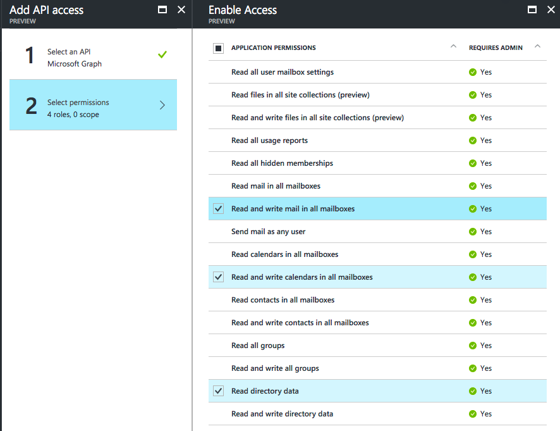Click the sort chevron on REQUIRES ADMIN
The image size is (560, 431).
point(537,46)
